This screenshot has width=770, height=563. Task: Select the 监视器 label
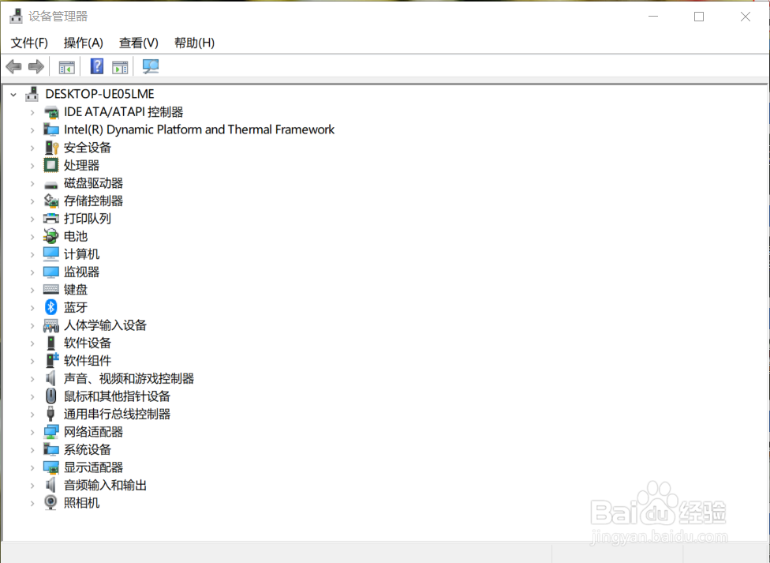[x=81, y=272]
